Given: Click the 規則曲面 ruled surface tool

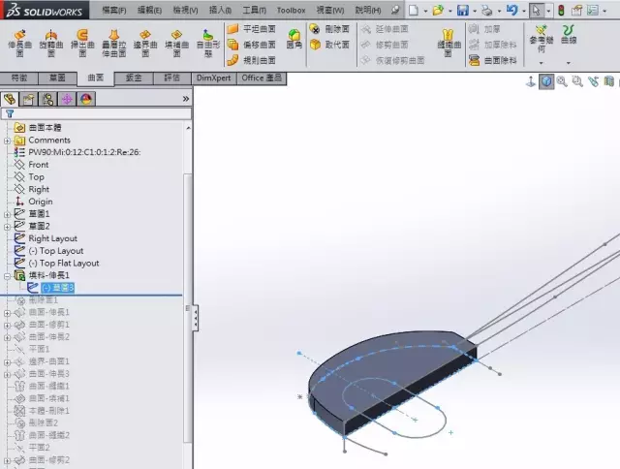Looking at the screenshot, I should pyautogui.click(x=252, y=60).
